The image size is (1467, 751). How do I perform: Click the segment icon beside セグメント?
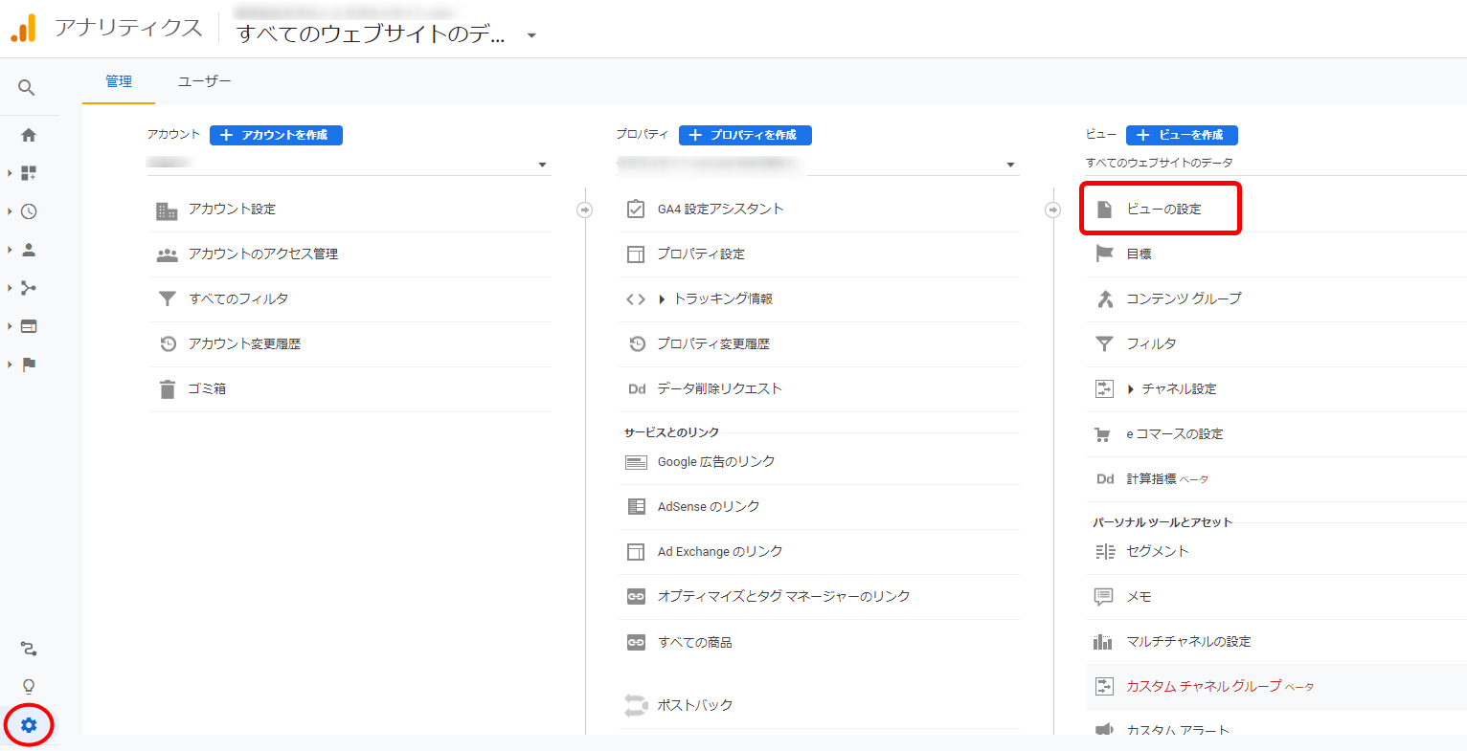1105,552
